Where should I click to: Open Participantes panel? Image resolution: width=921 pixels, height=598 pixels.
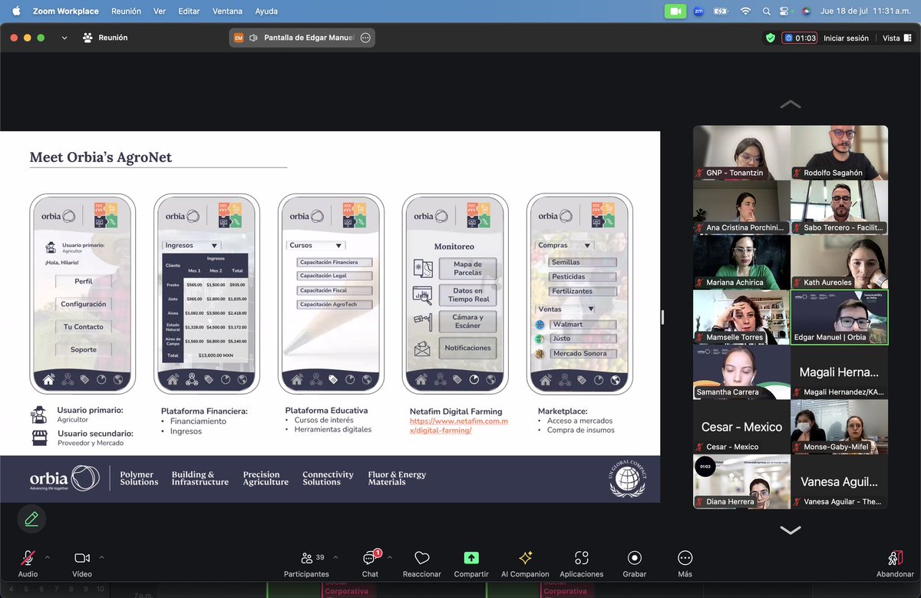pos(306,563)
